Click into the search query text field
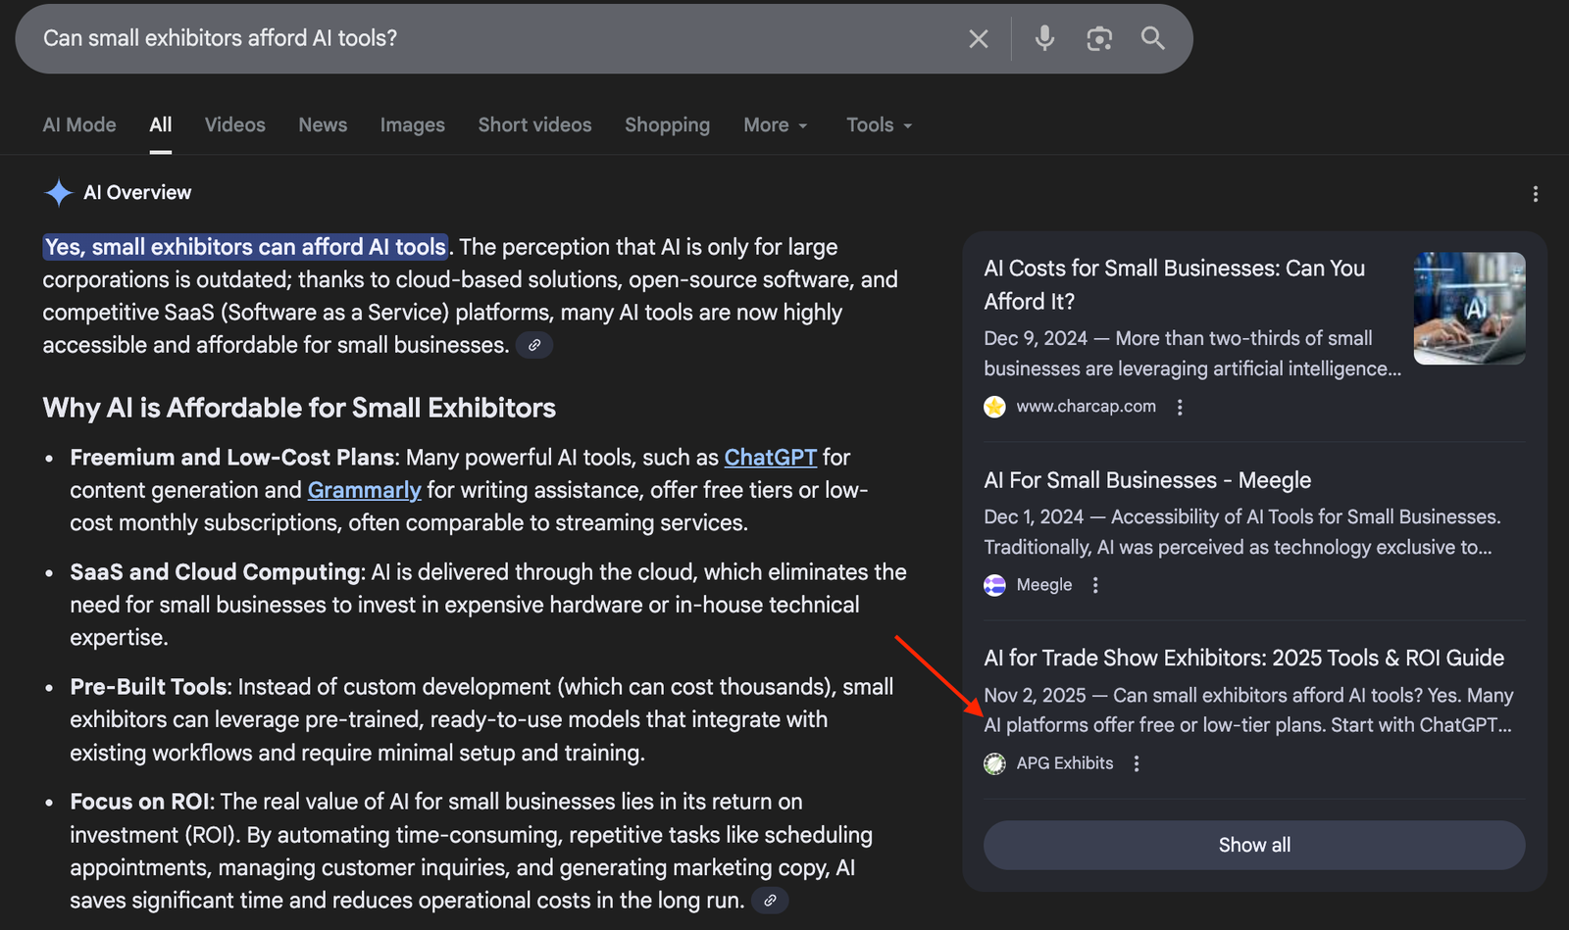This screenshot has width=1569, height=930. click(x=490, y=38)
